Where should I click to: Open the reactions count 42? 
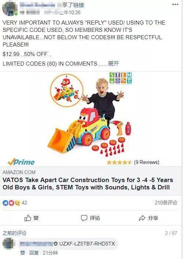click(24, 203)
